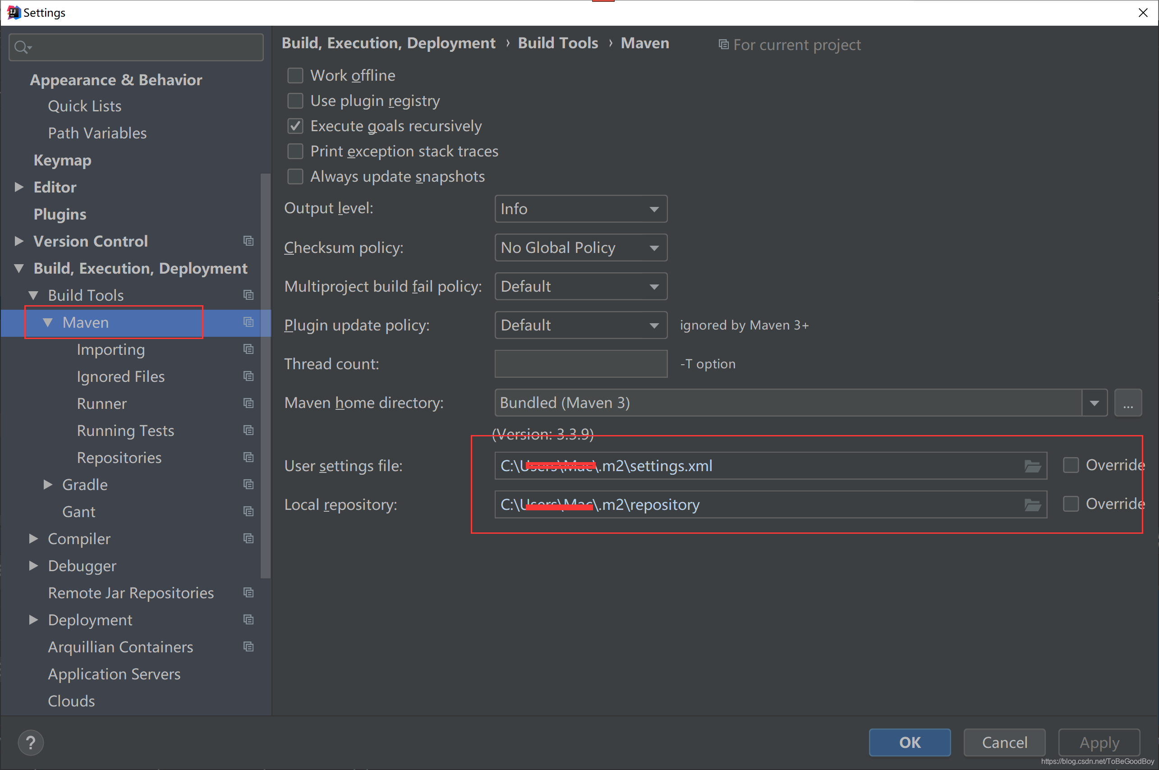Image resolution: width=1159 pixels, height=770 pixels.
Task: Expand the Editor settings tree node
Action: [x=19, y=187]
